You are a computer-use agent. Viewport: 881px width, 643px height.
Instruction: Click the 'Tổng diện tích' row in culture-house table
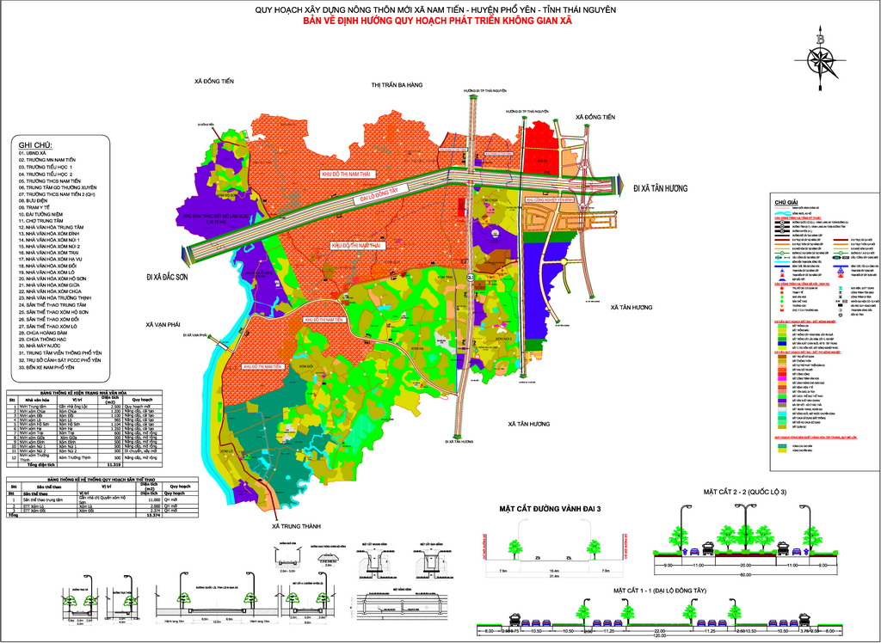click(43, 463)
